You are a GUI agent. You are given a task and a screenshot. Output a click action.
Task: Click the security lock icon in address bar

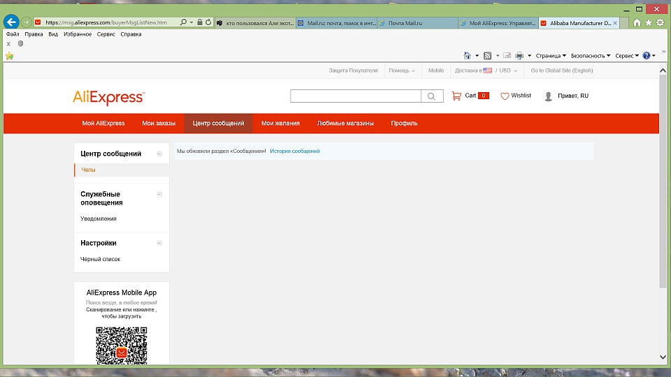tap(199, 22)
